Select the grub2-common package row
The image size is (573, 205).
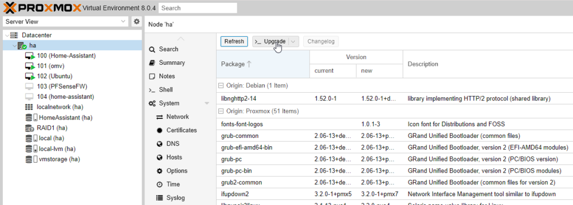click(394, 182)
